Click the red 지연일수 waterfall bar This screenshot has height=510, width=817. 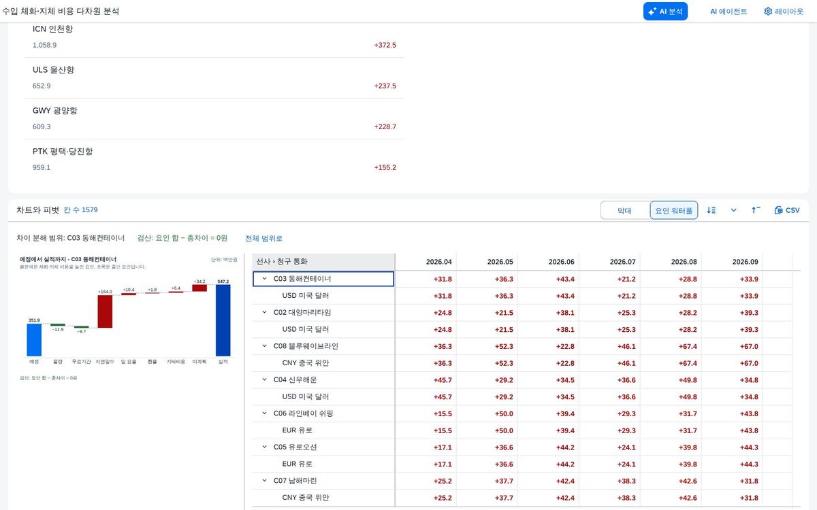(105, 311)
